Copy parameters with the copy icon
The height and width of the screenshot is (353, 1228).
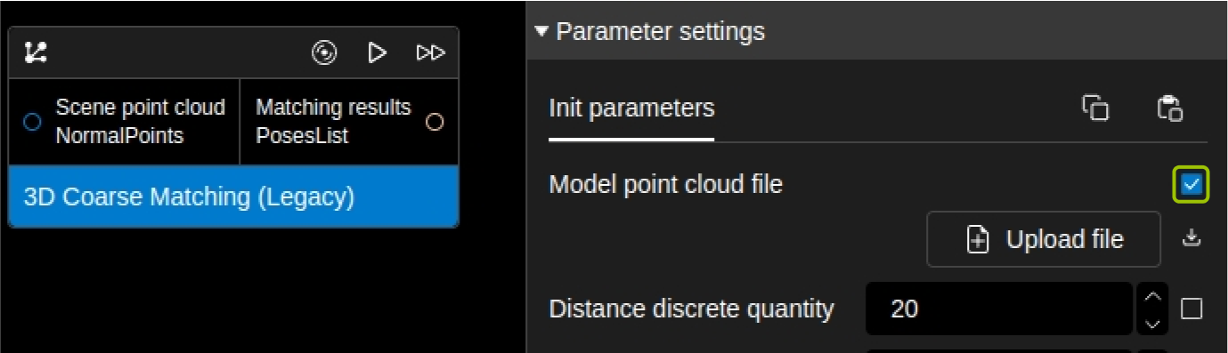tap(1095, 108)
